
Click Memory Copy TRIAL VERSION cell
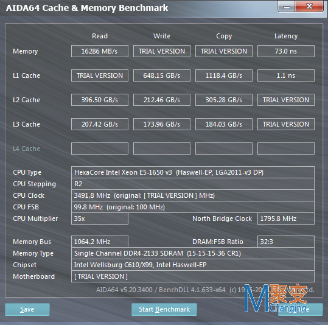click(224, 51)
